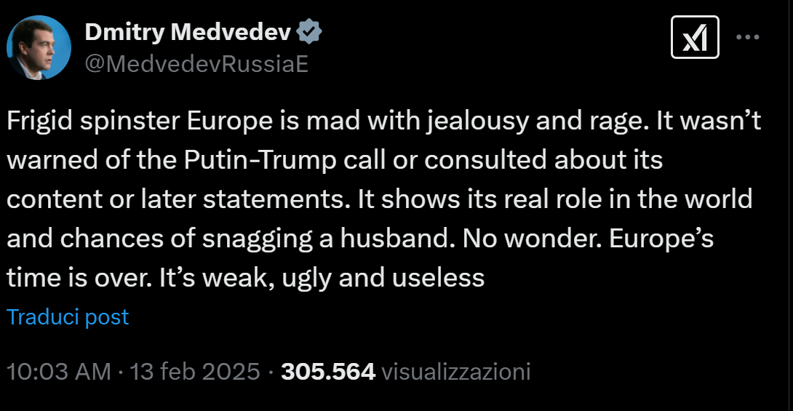Image resolution: width=793 pixels, height=411 pixels.
Task: Click the Traduci post link
Action: coord(68,316)
